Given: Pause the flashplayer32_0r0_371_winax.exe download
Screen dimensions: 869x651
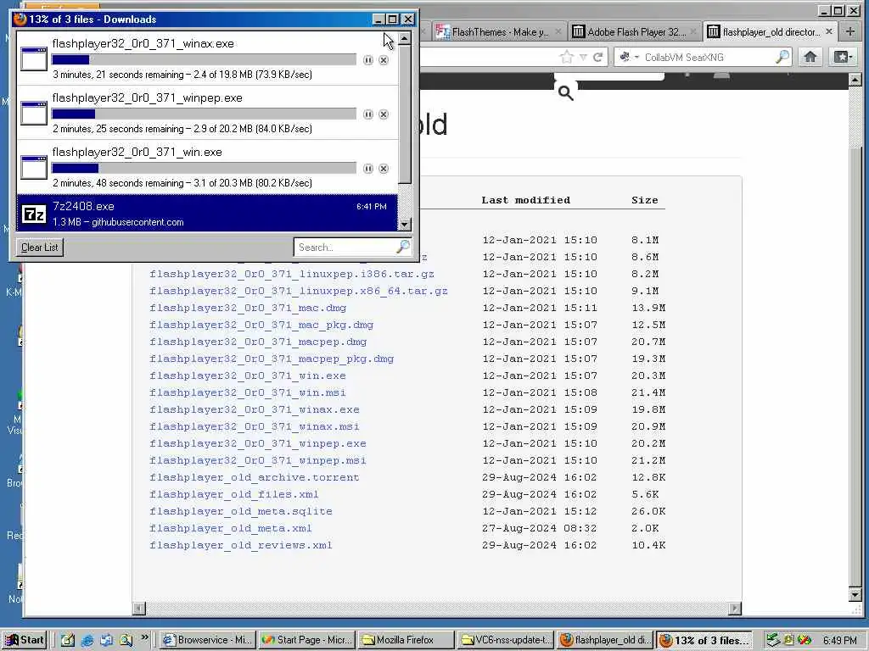Looking at the screenshot, I should (x=368, y=60).
